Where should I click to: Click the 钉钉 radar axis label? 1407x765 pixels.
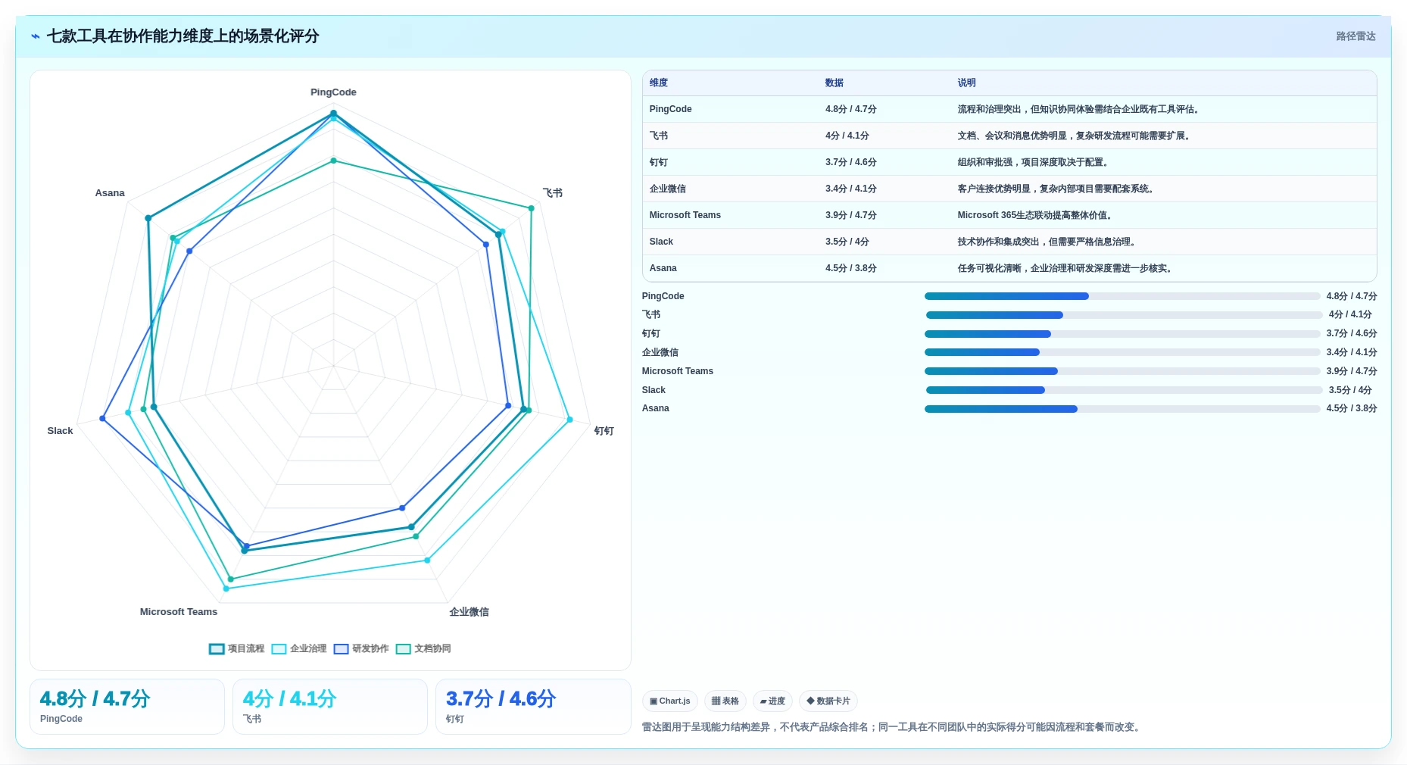pyautogui.click(x=604, y=431)
